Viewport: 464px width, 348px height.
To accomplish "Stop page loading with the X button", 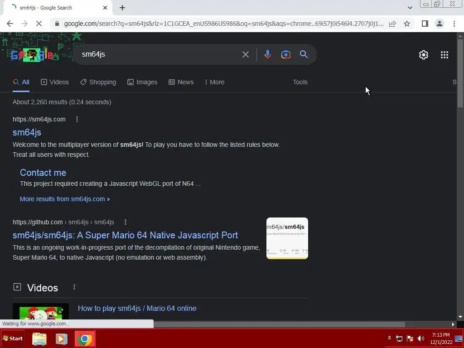I will coord(39,24).
